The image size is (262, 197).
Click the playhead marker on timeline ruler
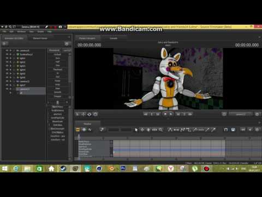coord(79,136)
